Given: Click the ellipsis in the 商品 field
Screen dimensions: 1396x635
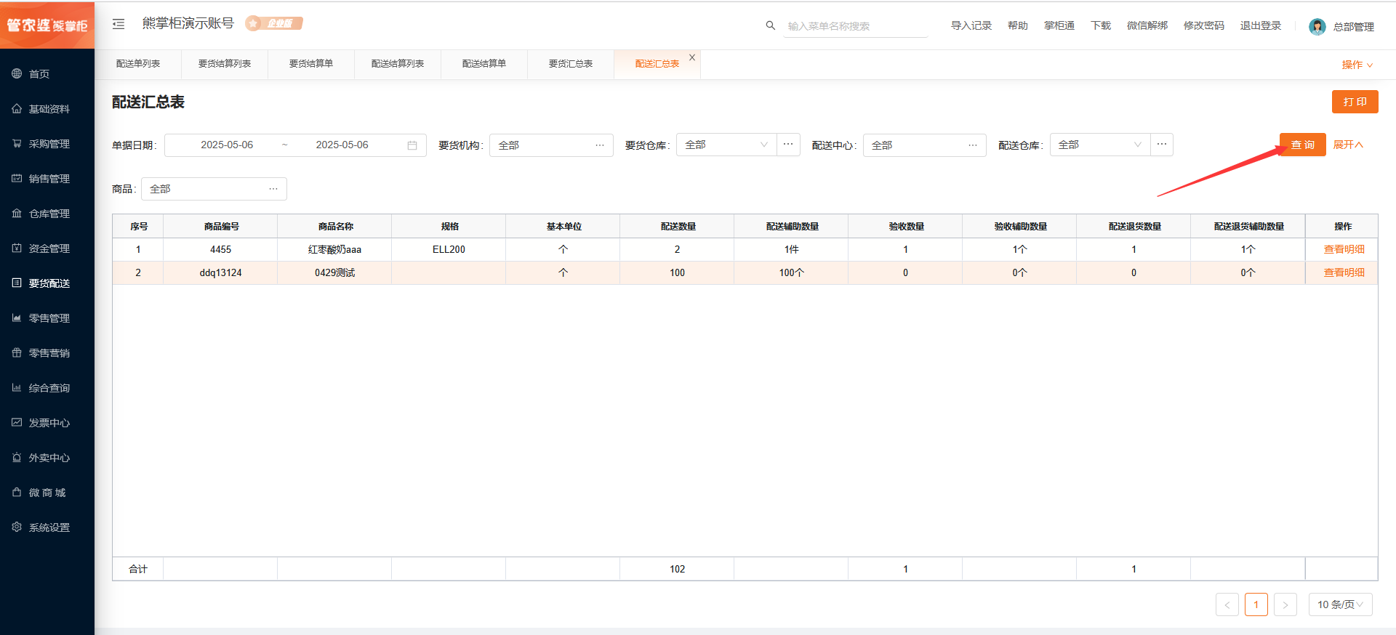Looking at the screenshot, I should click(273, 189).
